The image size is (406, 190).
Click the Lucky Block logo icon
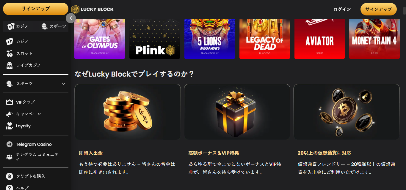click(x=76, y=9)
